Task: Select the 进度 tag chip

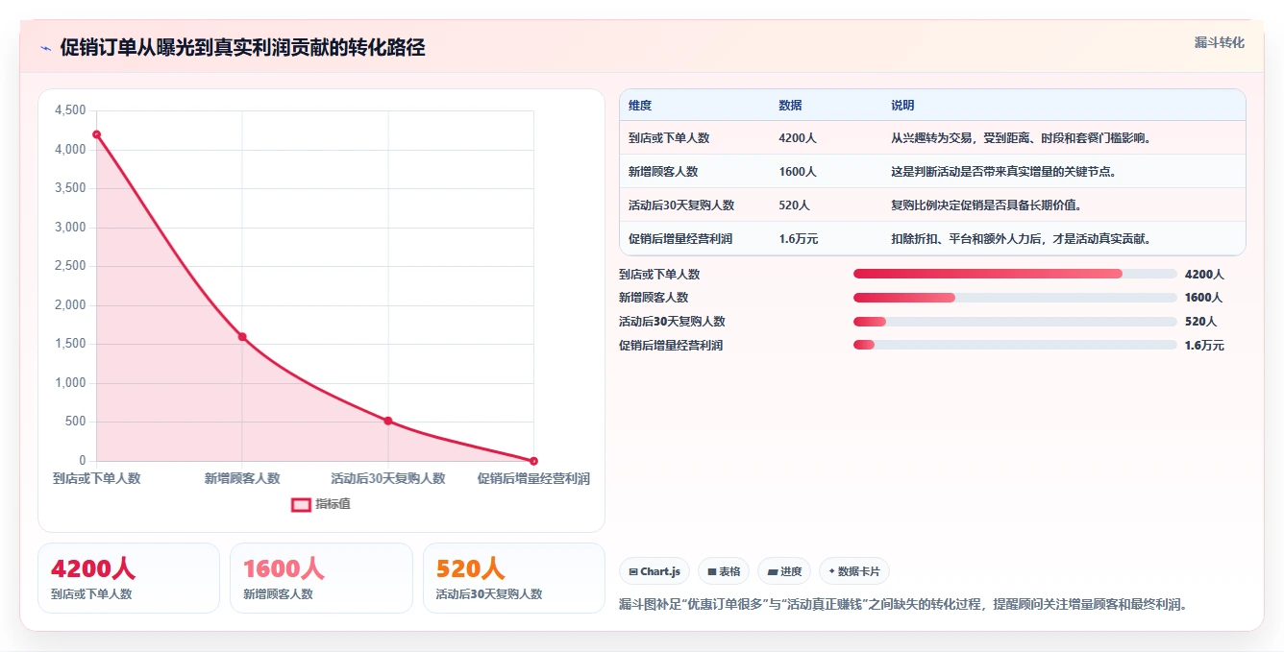Action: (x=784, y=571)
